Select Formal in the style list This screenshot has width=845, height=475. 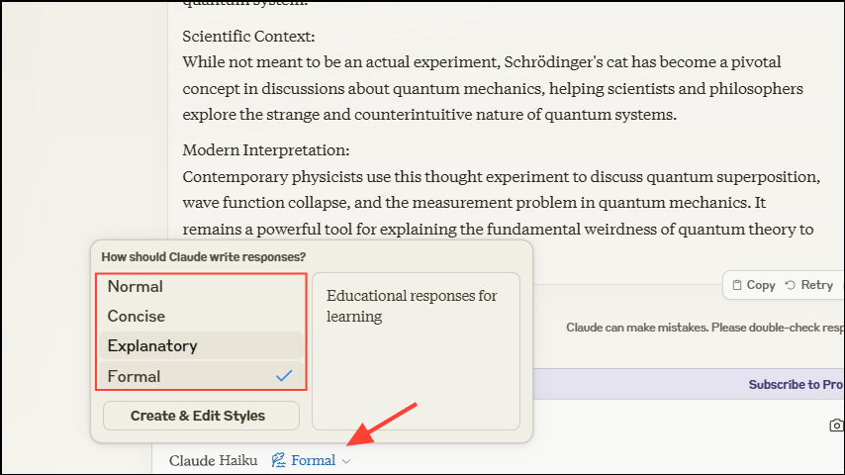(135, 376)
